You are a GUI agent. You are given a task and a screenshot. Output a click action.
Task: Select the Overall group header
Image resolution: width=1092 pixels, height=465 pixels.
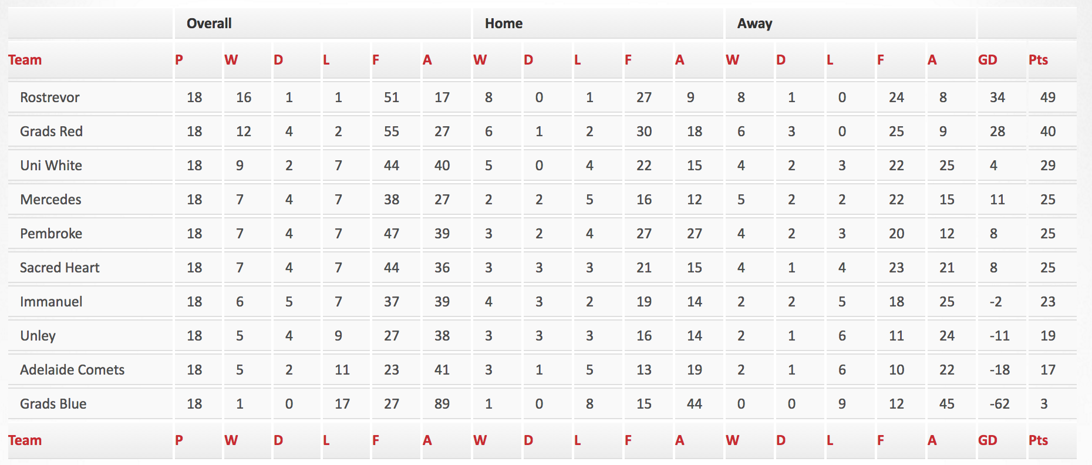(x=209, y=23)
